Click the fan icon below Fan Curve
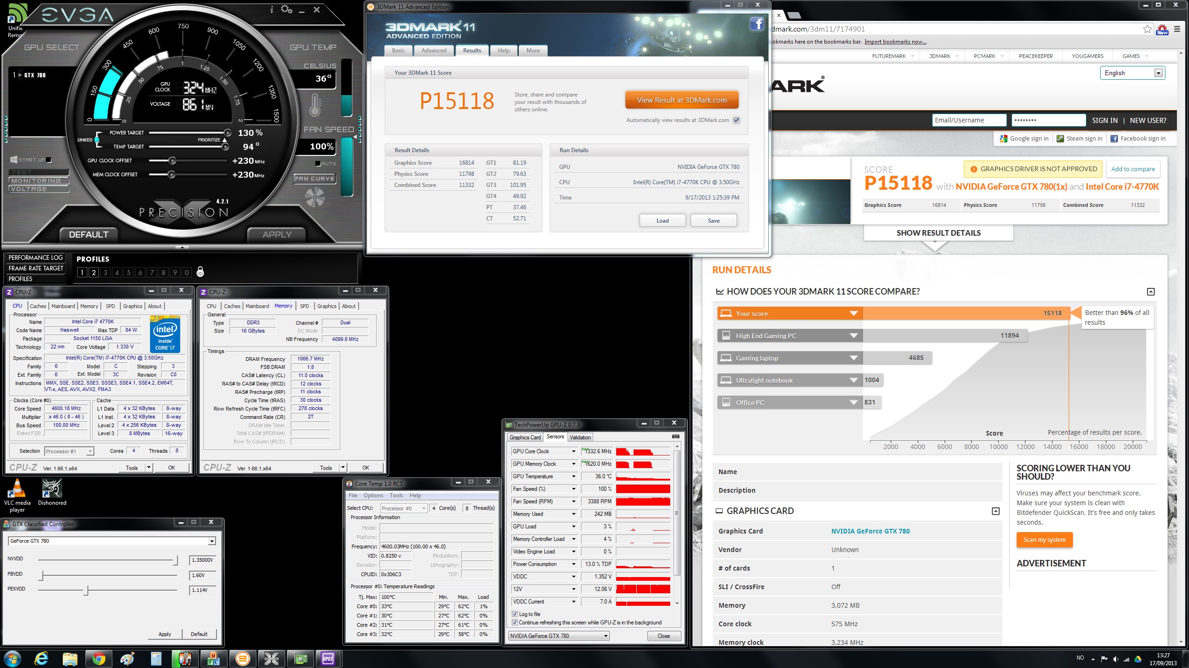Image resolution: width=1189 pixels, height=668 pixels. [315, 197]
